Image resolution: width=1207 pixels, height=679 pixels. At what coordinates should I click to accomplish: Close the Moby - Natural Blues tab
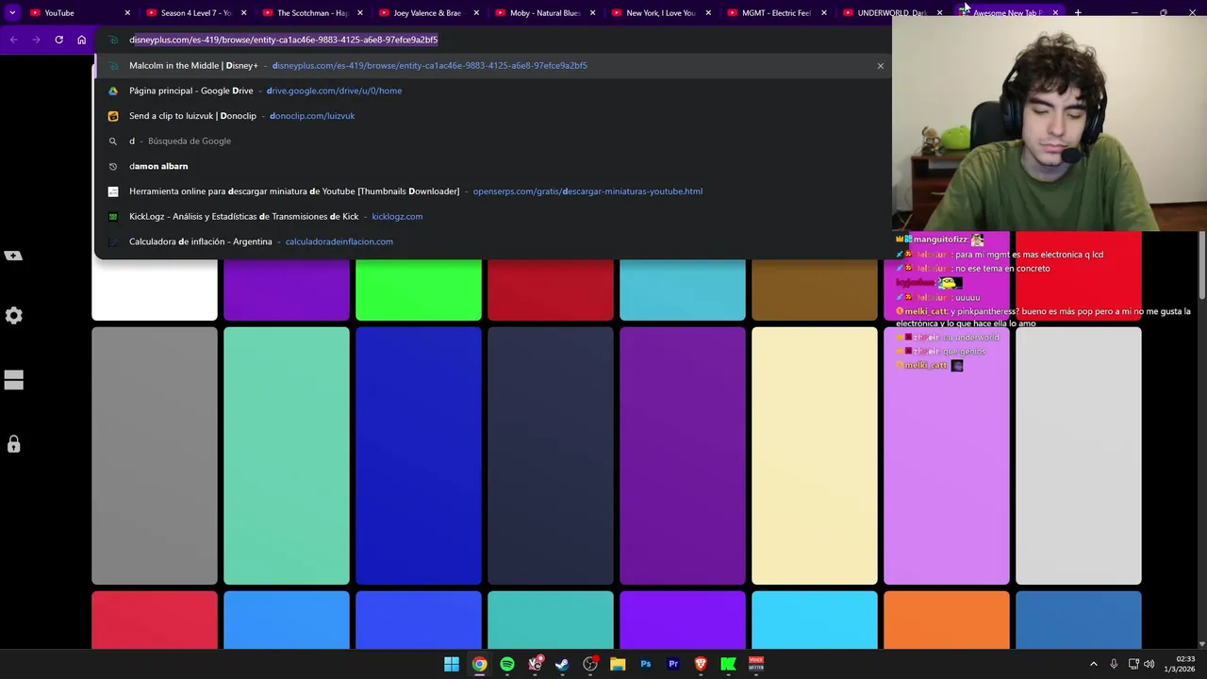[x=592, y=13]
